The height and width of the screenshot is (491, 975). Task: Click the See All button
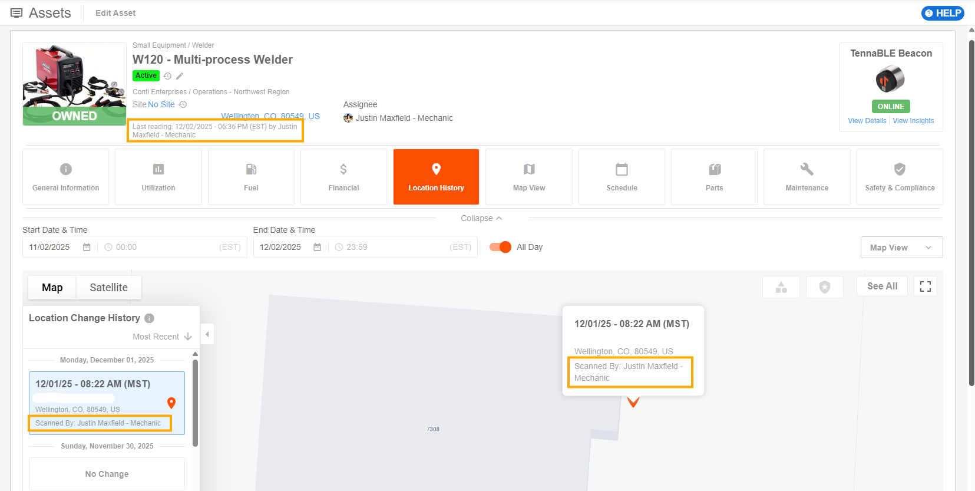882,286
